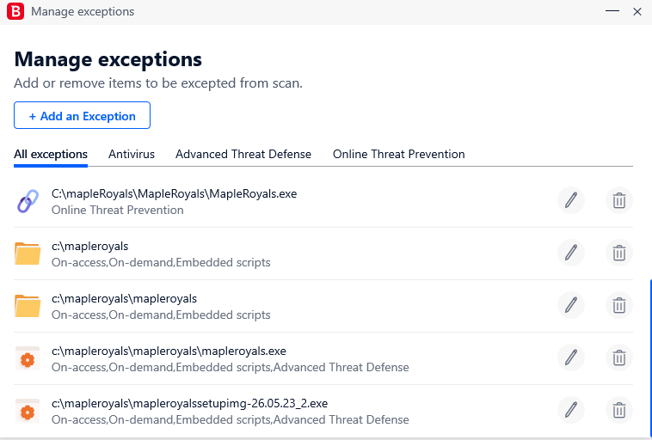This screenshot has height=440, width=652.
Task: Edit the c:\mapleroyals folder exception
Action: click(x=571, y=253)
